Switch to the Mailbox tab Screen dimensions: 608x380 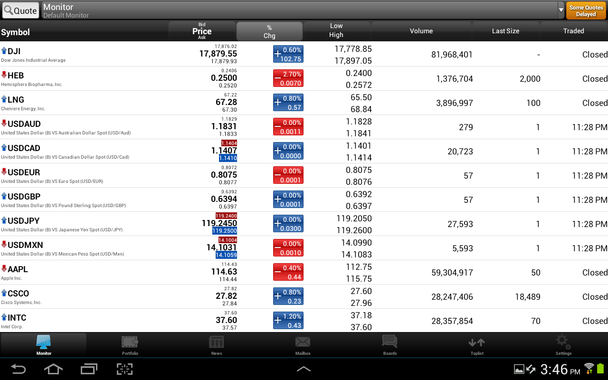point(303,345)
